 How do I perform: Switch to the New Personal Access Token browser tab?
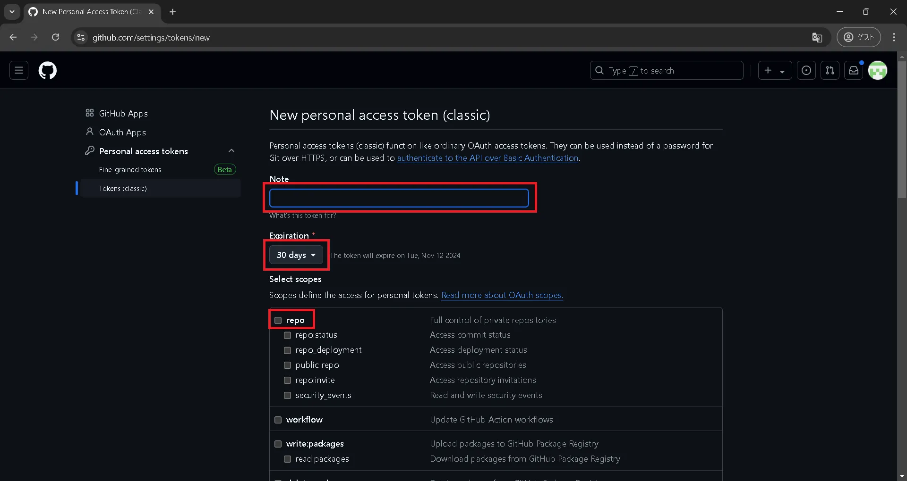tap(91, 12)
